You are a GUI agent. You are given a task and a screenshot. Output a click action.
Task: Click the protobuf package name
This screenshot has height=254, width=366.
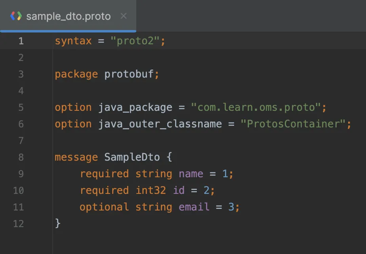click(131, 74)
